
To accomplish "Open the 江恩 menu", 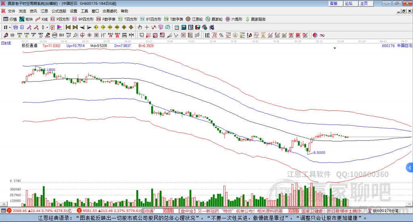I will 44,11.
